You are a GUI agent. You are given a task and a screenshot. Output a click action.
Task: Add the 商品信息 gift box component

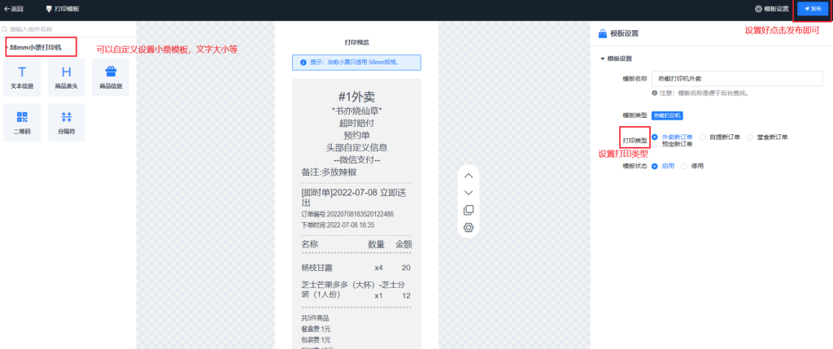coord(111,76)
